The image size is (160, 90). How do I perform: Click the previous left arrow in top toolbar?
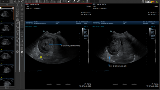[15, 1]
